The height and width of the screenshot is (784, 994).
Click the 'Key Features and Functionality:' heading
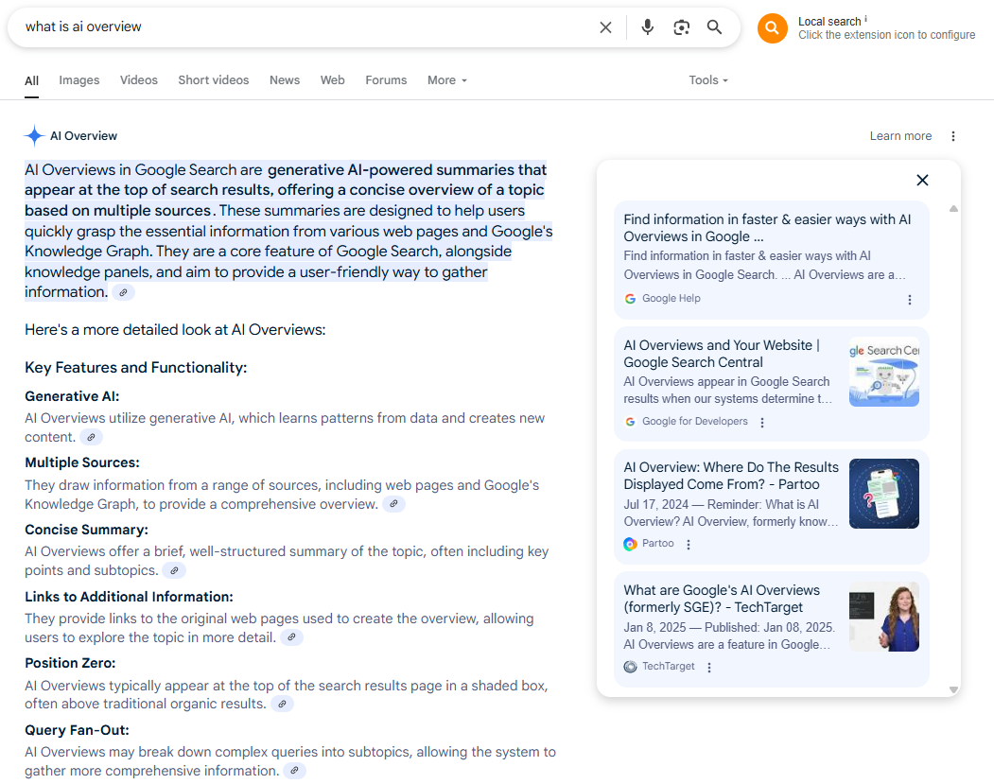pos(135,368)
